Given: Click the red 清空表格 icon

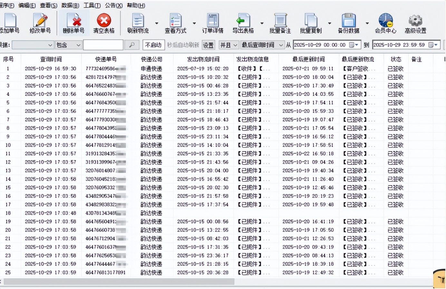Looking at the screenshot, I should click(104, 21).
